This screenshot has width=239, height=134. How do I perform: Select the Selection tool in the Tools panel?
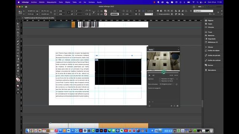18,21
